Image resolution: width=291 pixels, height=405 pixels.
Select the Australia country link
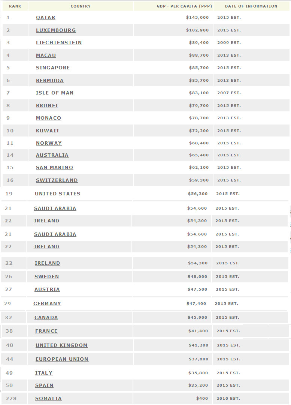pos(52,155)
